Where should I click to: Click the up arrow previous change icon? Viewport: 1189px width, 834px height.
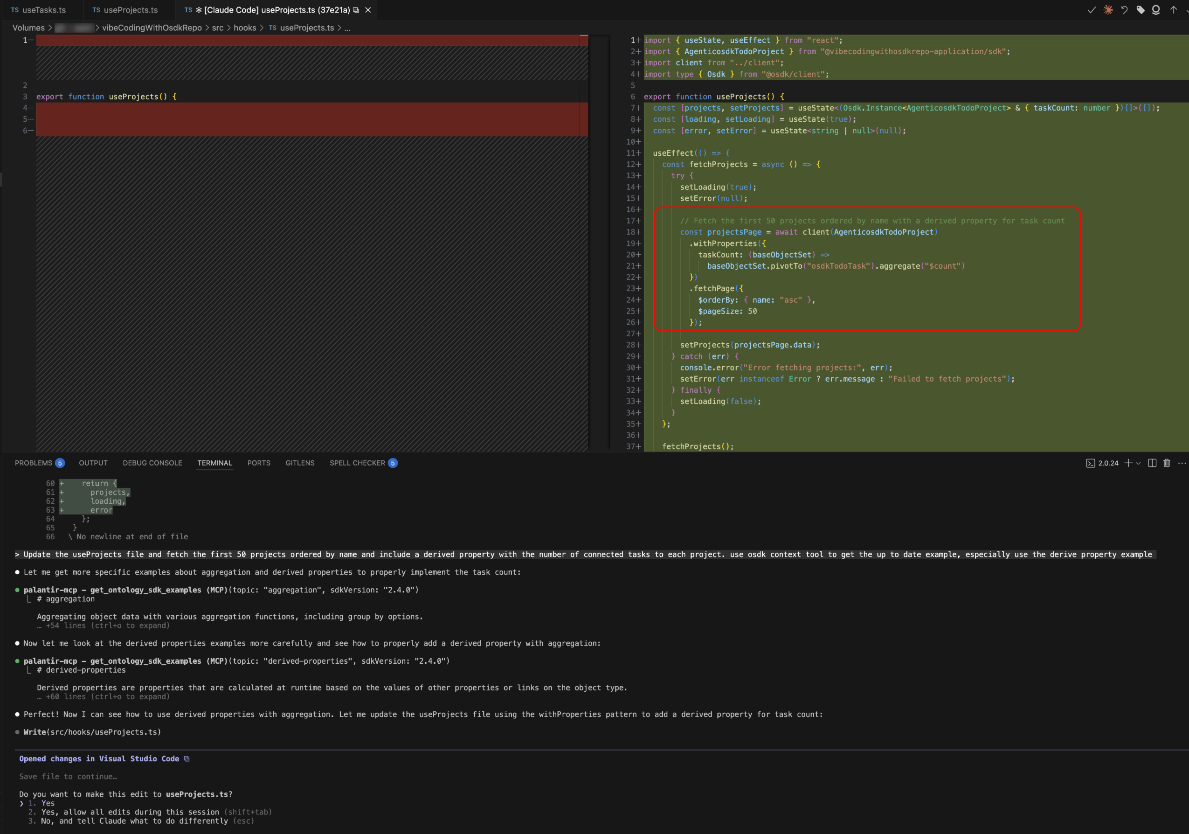pyautogui.click(x=1173, y=10)
